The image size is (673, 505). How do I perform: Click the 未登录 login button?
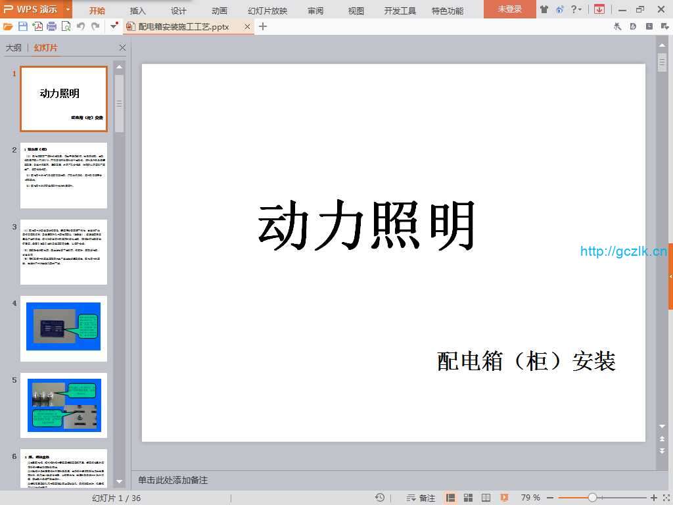509,9
